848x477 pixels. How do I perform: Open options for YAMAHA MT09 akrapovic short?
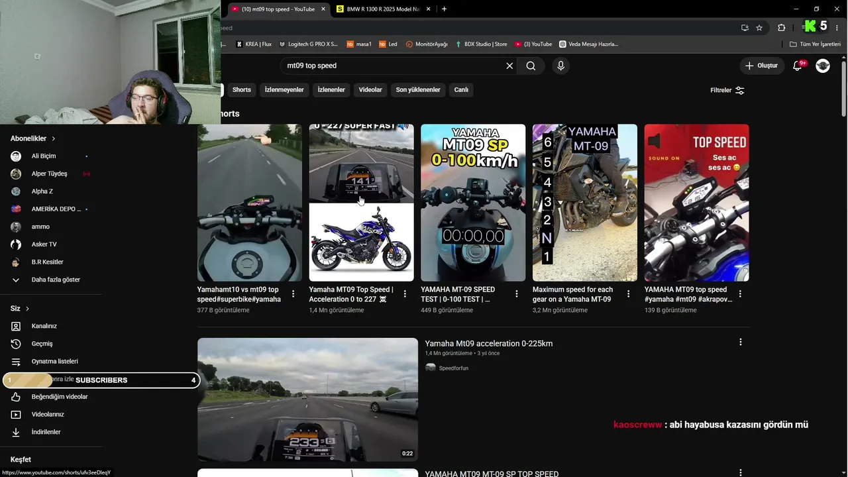pos(740,293)
